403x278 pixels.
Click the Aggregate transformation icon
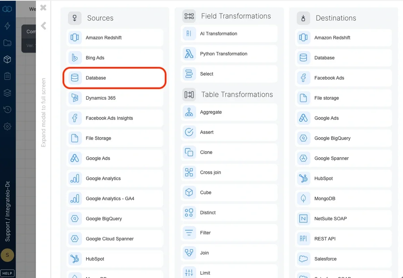point(189,112)
